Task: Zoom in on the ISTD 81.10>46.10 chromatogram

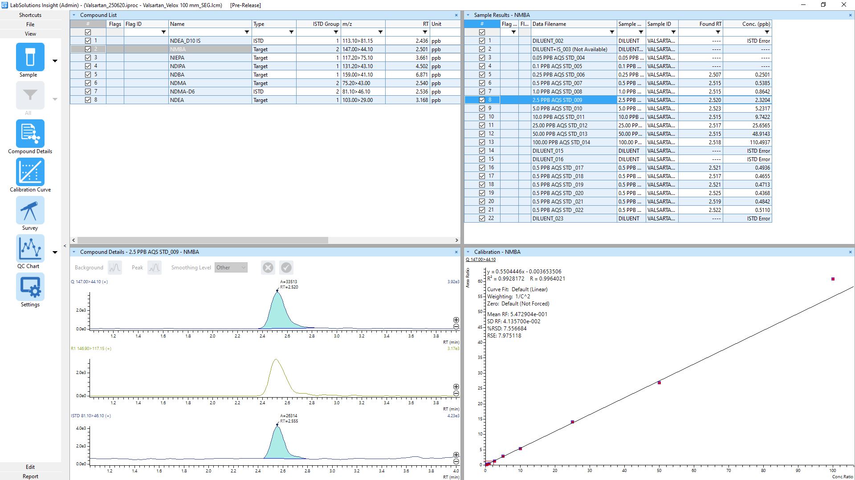Action: click(x=456, y=455)
